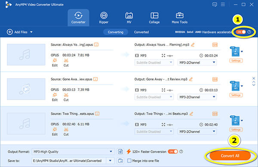Expand Save to path dropdown
This screenshot has height=167, width=258.
(110, 161)
